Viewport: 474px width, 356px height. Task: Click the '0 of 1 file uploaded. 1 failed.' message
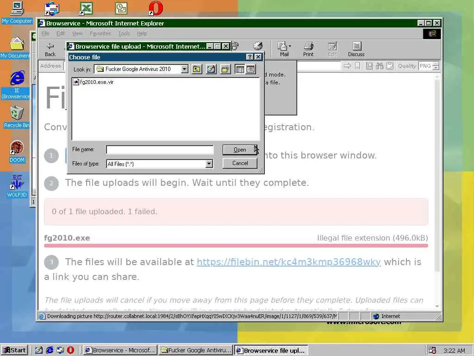click(x=105, y=211)
